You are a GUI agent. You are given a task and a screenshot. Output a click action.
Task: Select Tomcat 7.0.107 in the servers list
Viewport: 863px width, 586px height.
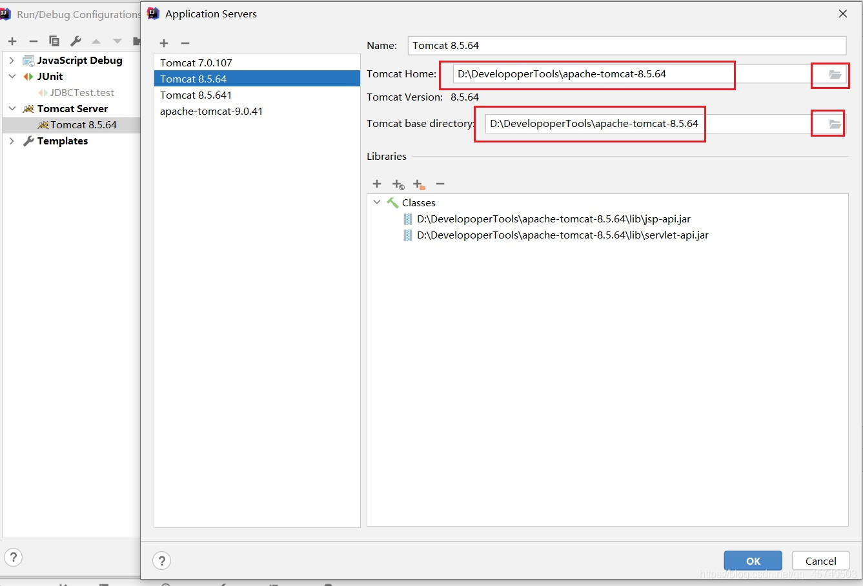point(257,63)
